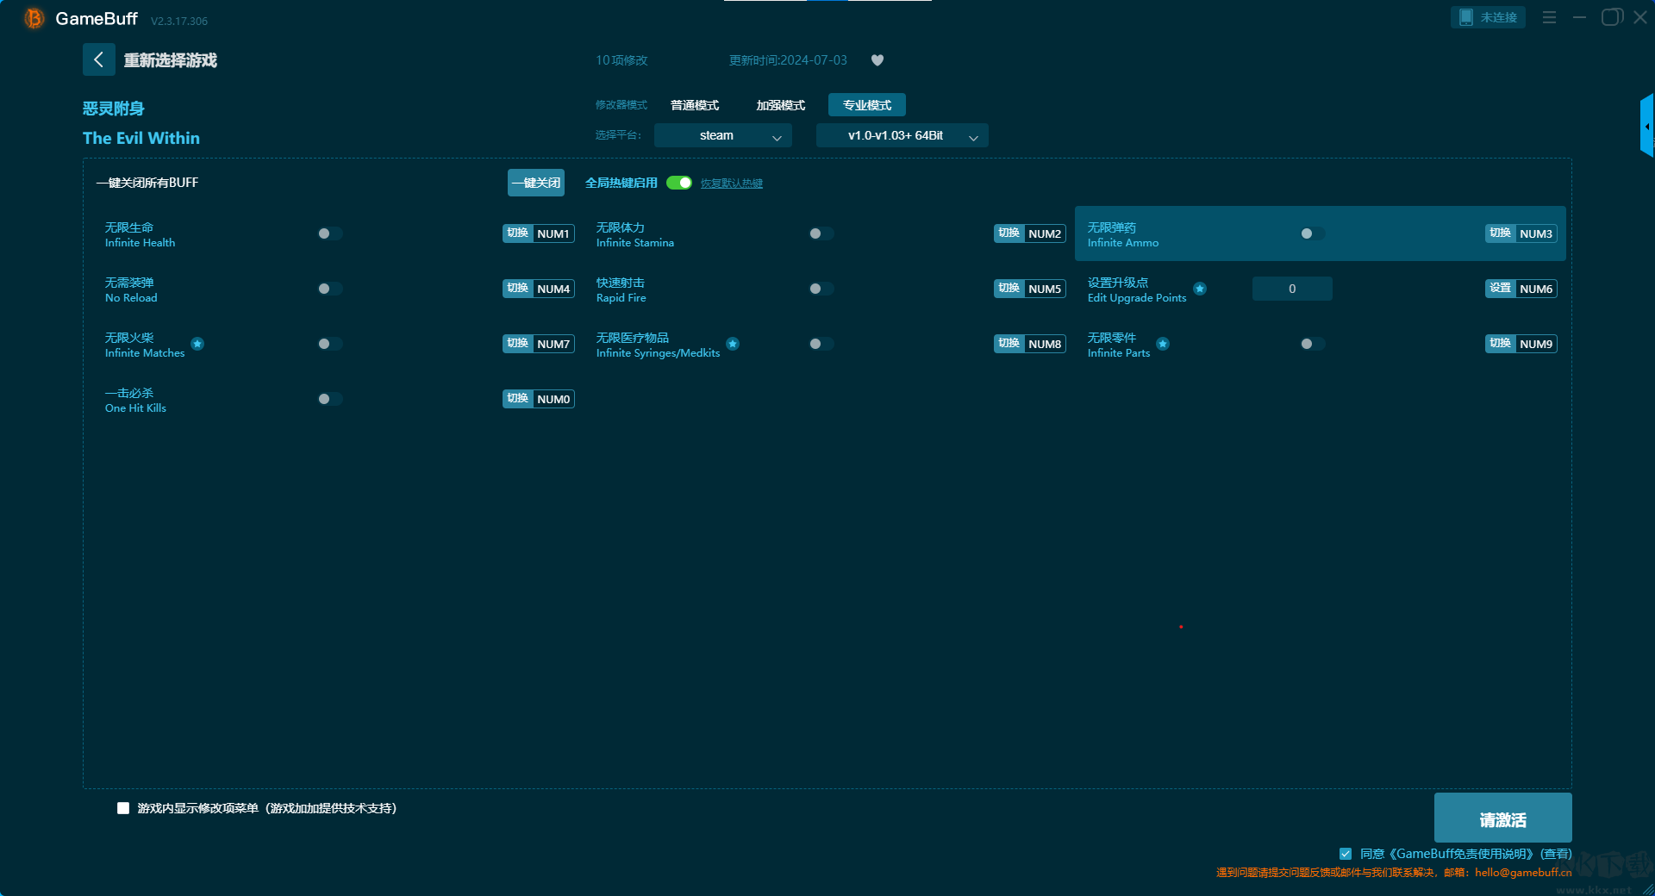1655x896 pixels.
Task: Open the hamburger menu icon
Action: 1549,17
